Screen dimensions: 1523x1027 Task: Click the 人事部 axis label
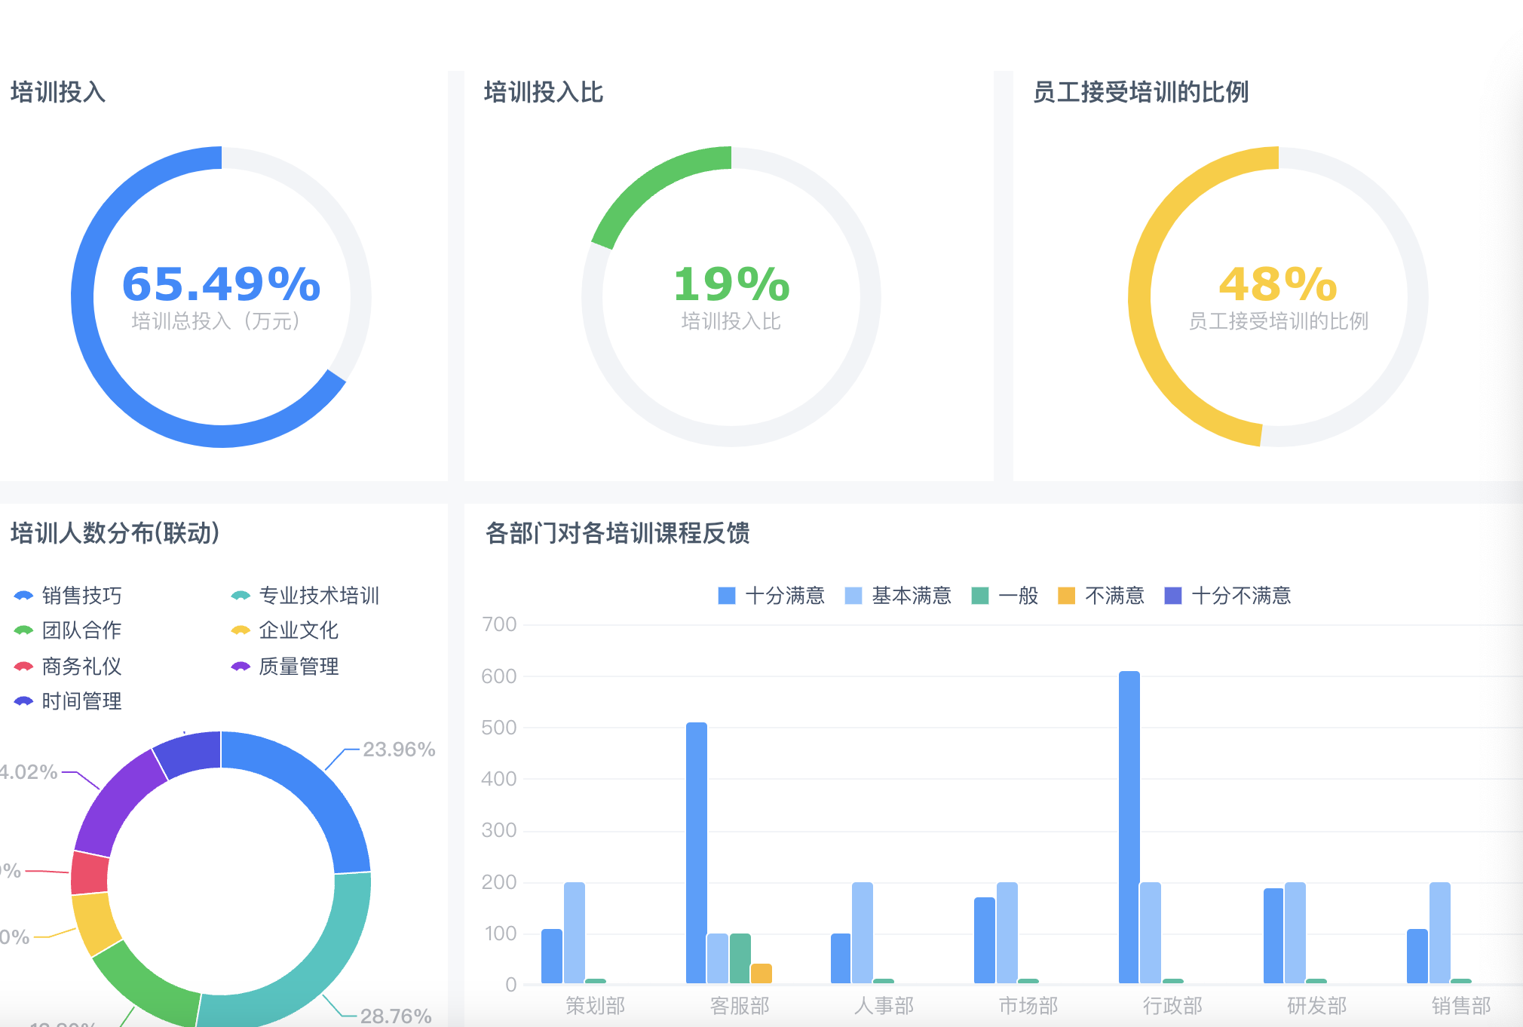[884, 1006]
